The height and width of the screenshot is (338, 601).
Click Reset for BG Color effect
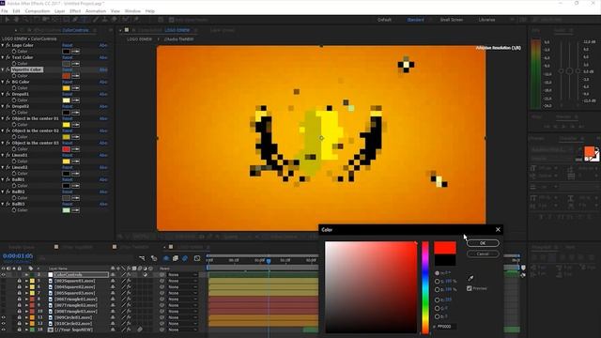click(x=68, y=82)
